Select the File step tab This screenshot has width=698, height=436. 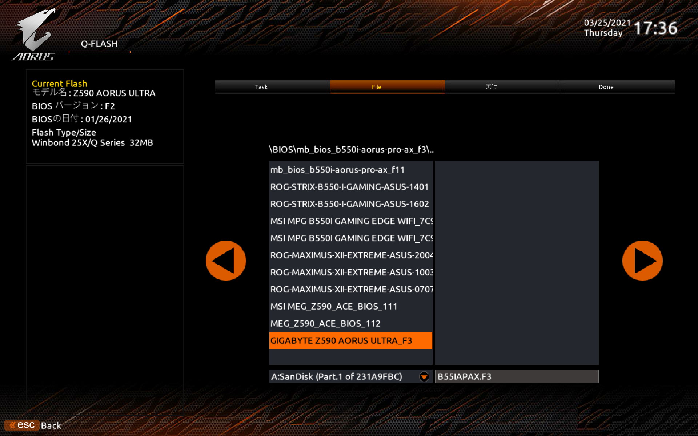pyautogui.click(x=387, y=87)
